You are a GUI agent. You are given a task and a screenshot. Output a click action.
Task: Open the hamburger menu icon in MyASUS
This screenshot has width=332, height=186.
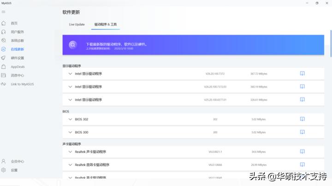point(3,12)
